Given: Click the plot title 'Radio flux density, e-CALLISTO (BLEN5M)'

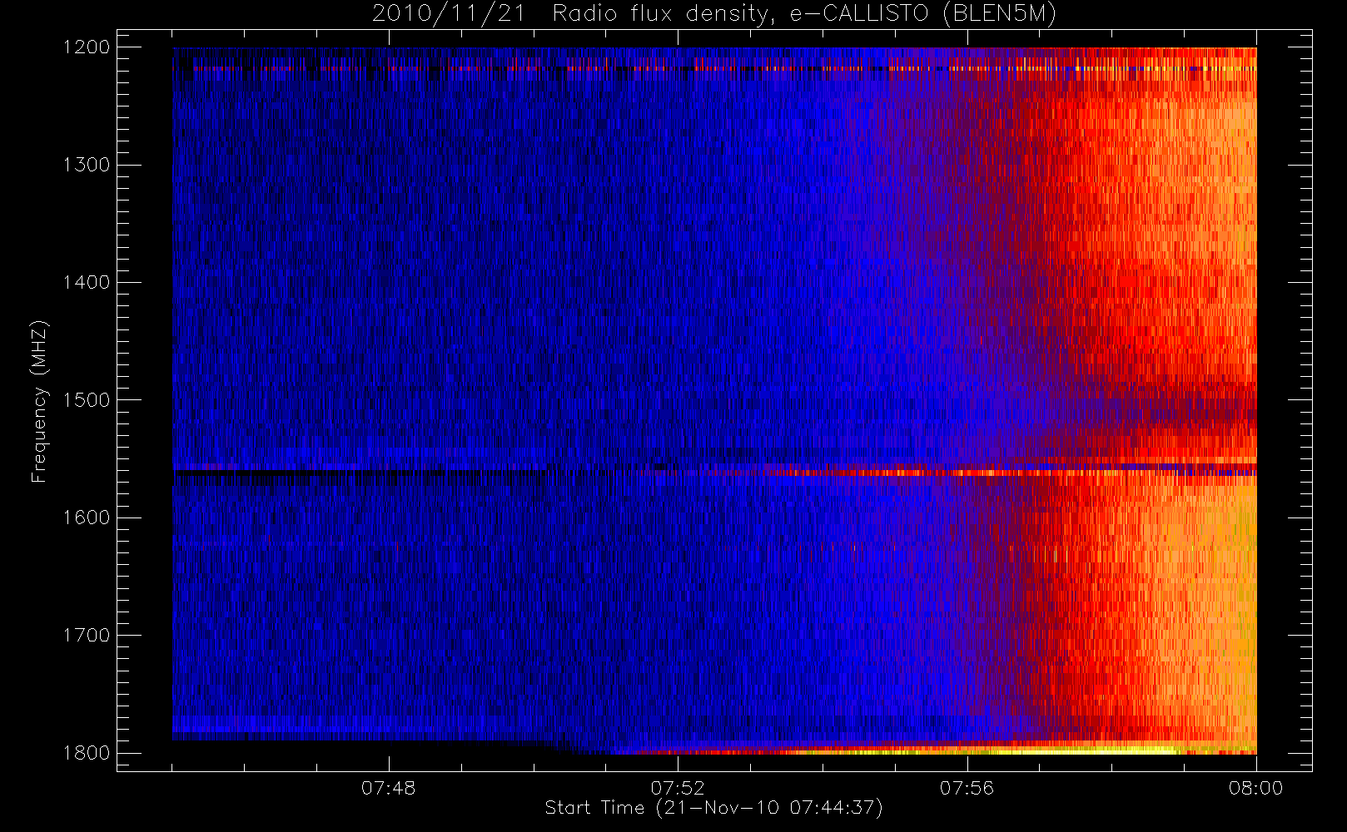Looking at the screenshot, I should (804, 14).
